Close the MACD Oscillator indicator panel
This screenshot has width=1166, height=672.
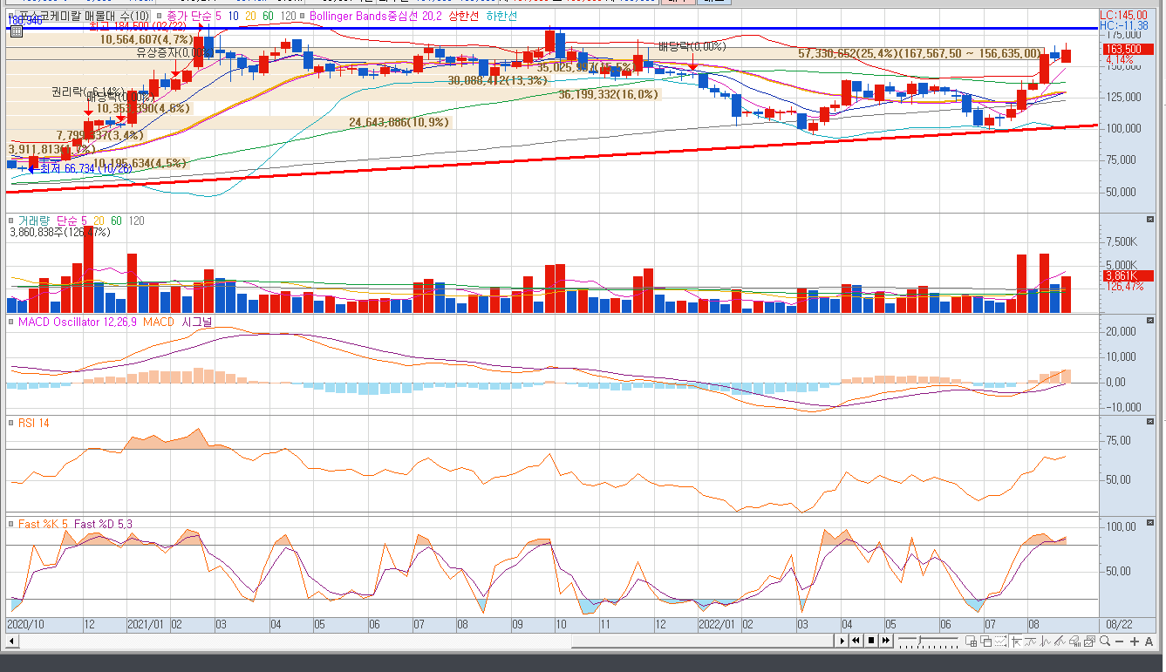coord(1149,319)
